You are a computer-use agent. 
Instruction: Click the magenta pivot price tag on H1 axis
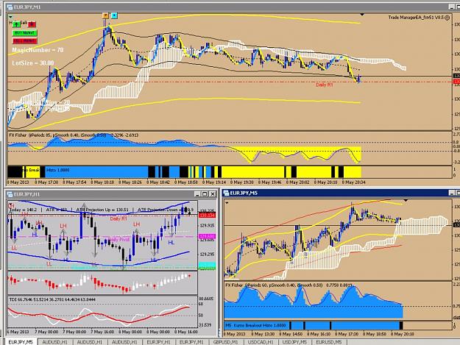(207, 236)
